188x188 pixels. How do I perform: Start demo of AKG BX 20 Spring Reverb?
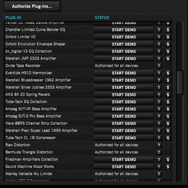[x=124, y=94]
